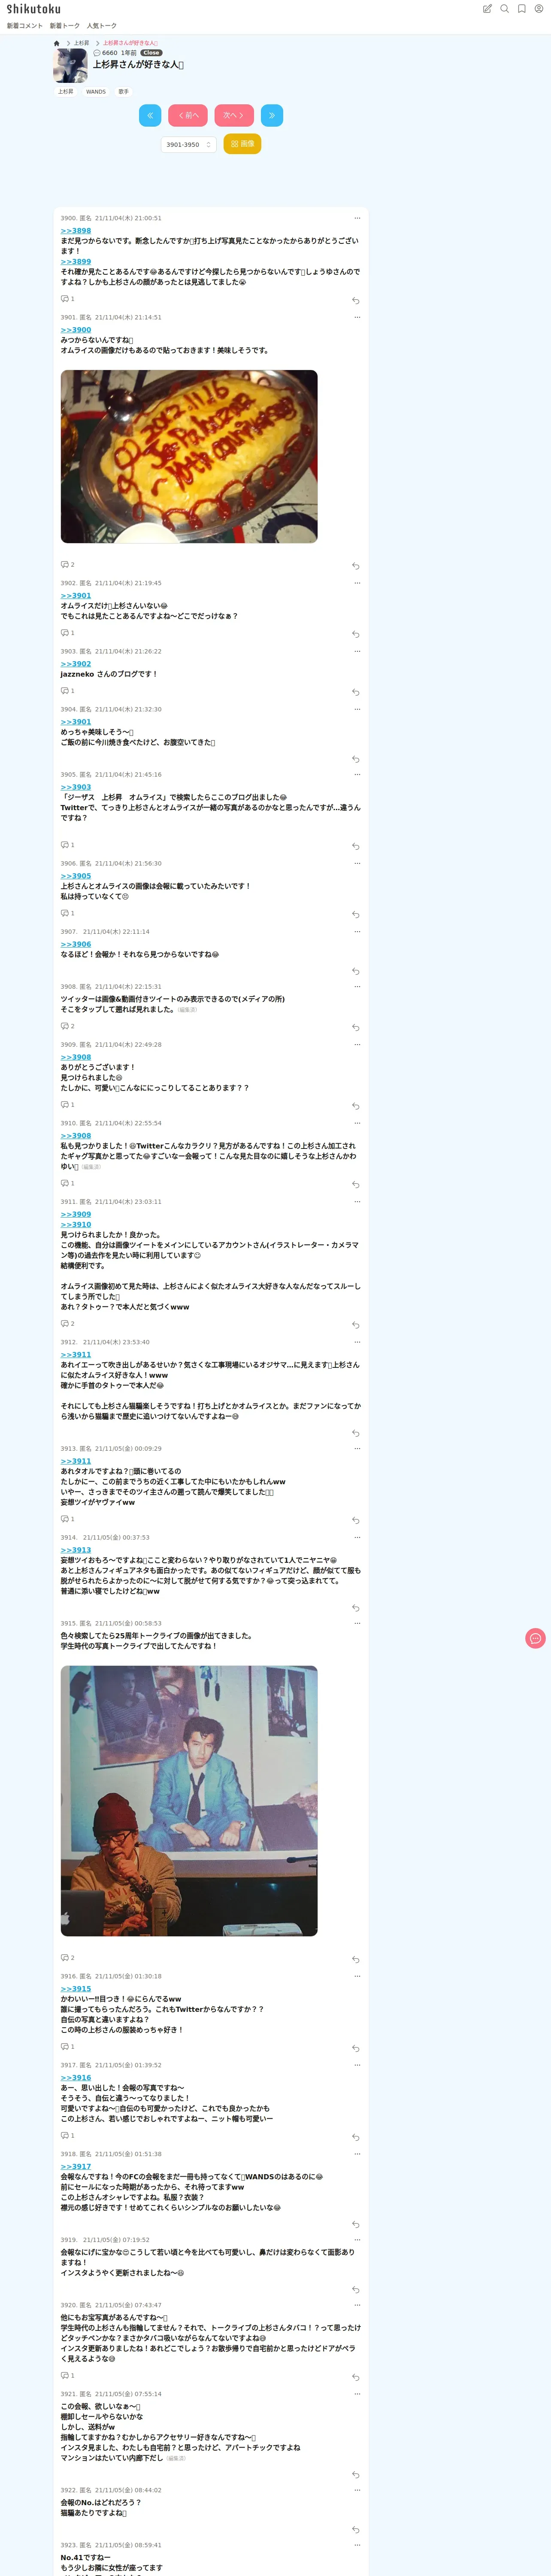Open the floating pink chat bubble icon
Viewport: 551px width, 2576px height.
coord(535,1638)
